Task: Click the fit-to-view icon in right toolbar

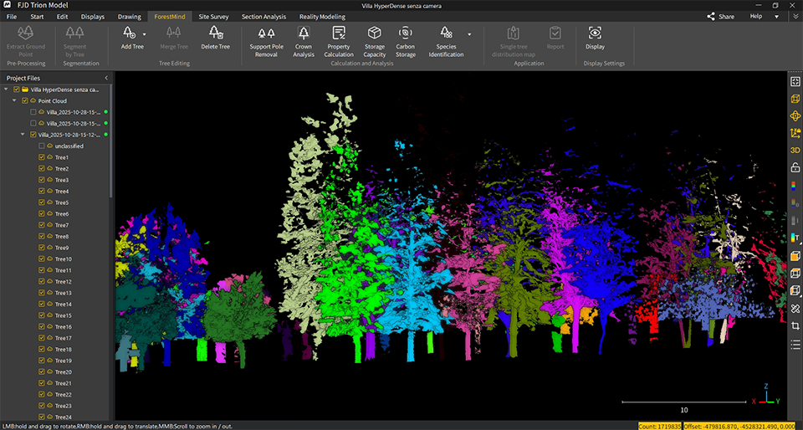Action: point(795,82)
